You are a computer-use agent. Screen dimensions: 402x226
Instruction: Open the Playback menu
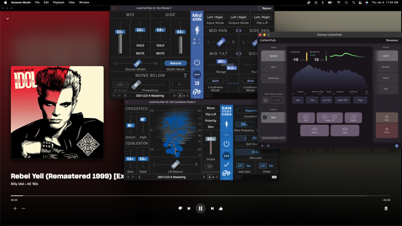58,2
